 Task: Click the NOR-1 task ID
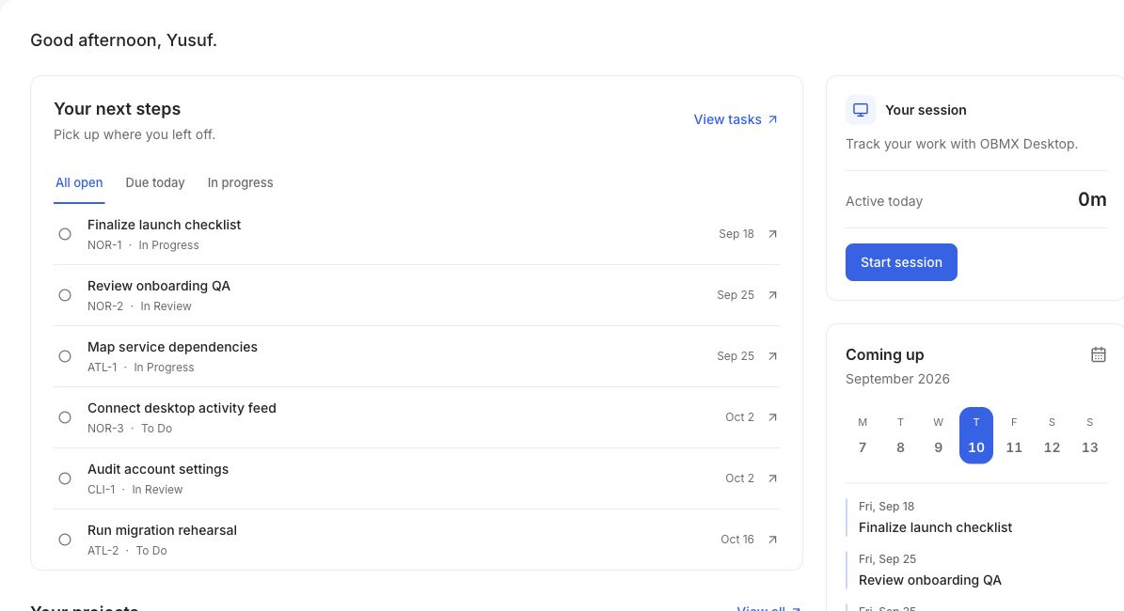(x=104, y=245)
